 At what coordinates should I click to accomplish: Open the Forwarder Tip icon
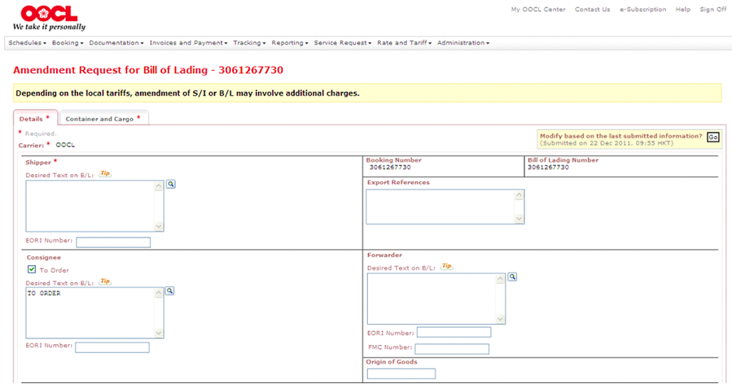click(x=445, y=266)
